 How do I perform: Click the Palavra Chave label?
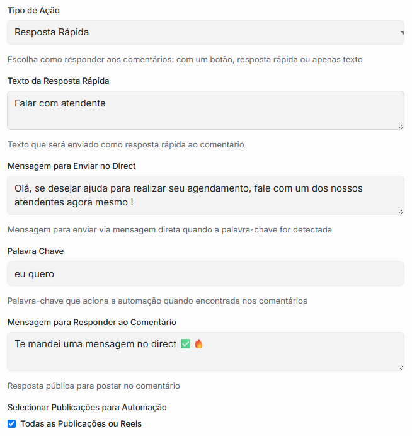point(35,251)
